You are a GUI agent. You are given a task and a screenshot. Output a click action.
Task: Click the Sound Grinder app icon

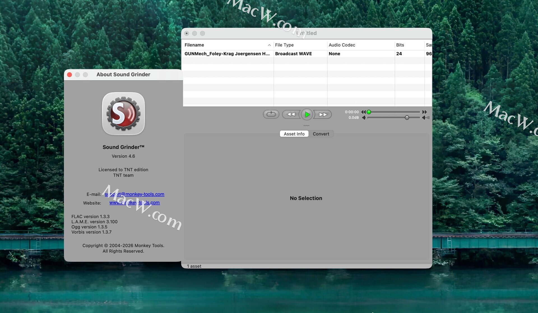pos(123,113)
